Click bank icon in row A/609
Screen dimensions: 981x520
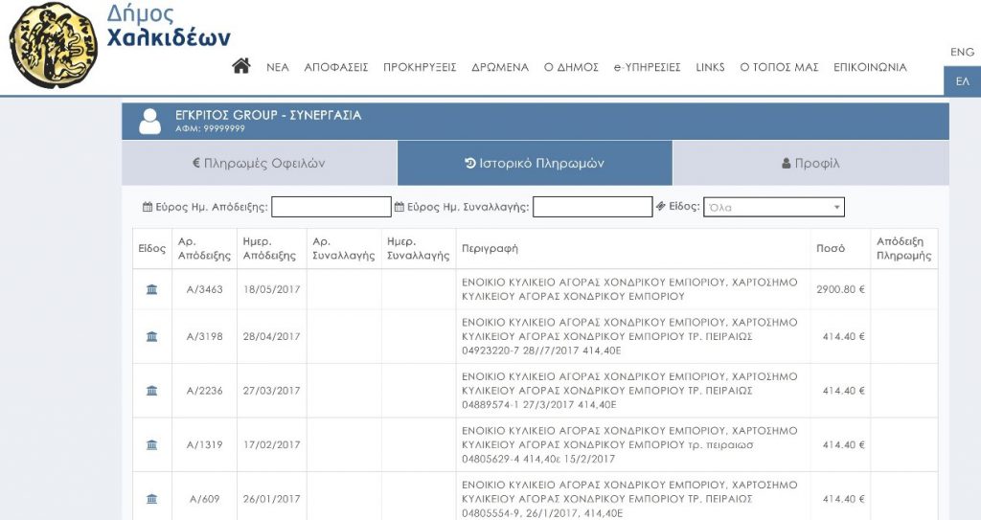pos(151,499)
